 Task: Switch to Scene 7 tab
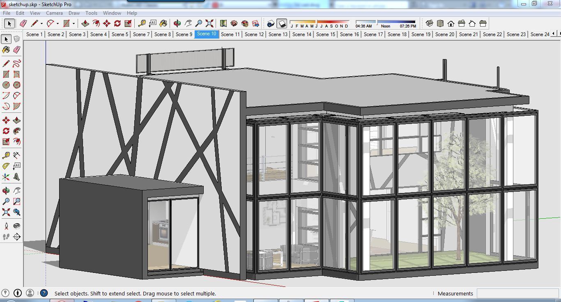coord(141,34)
